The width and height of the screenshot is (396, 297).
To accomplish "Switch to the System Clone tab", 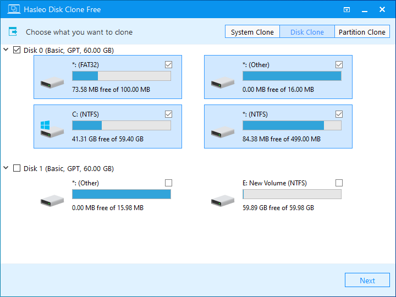I will (x=252, y=31).
